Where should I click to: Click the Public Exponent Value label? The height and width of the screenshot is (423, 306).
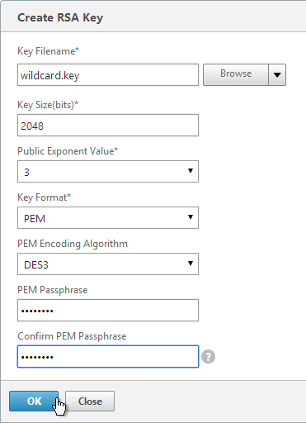point(68,151)
